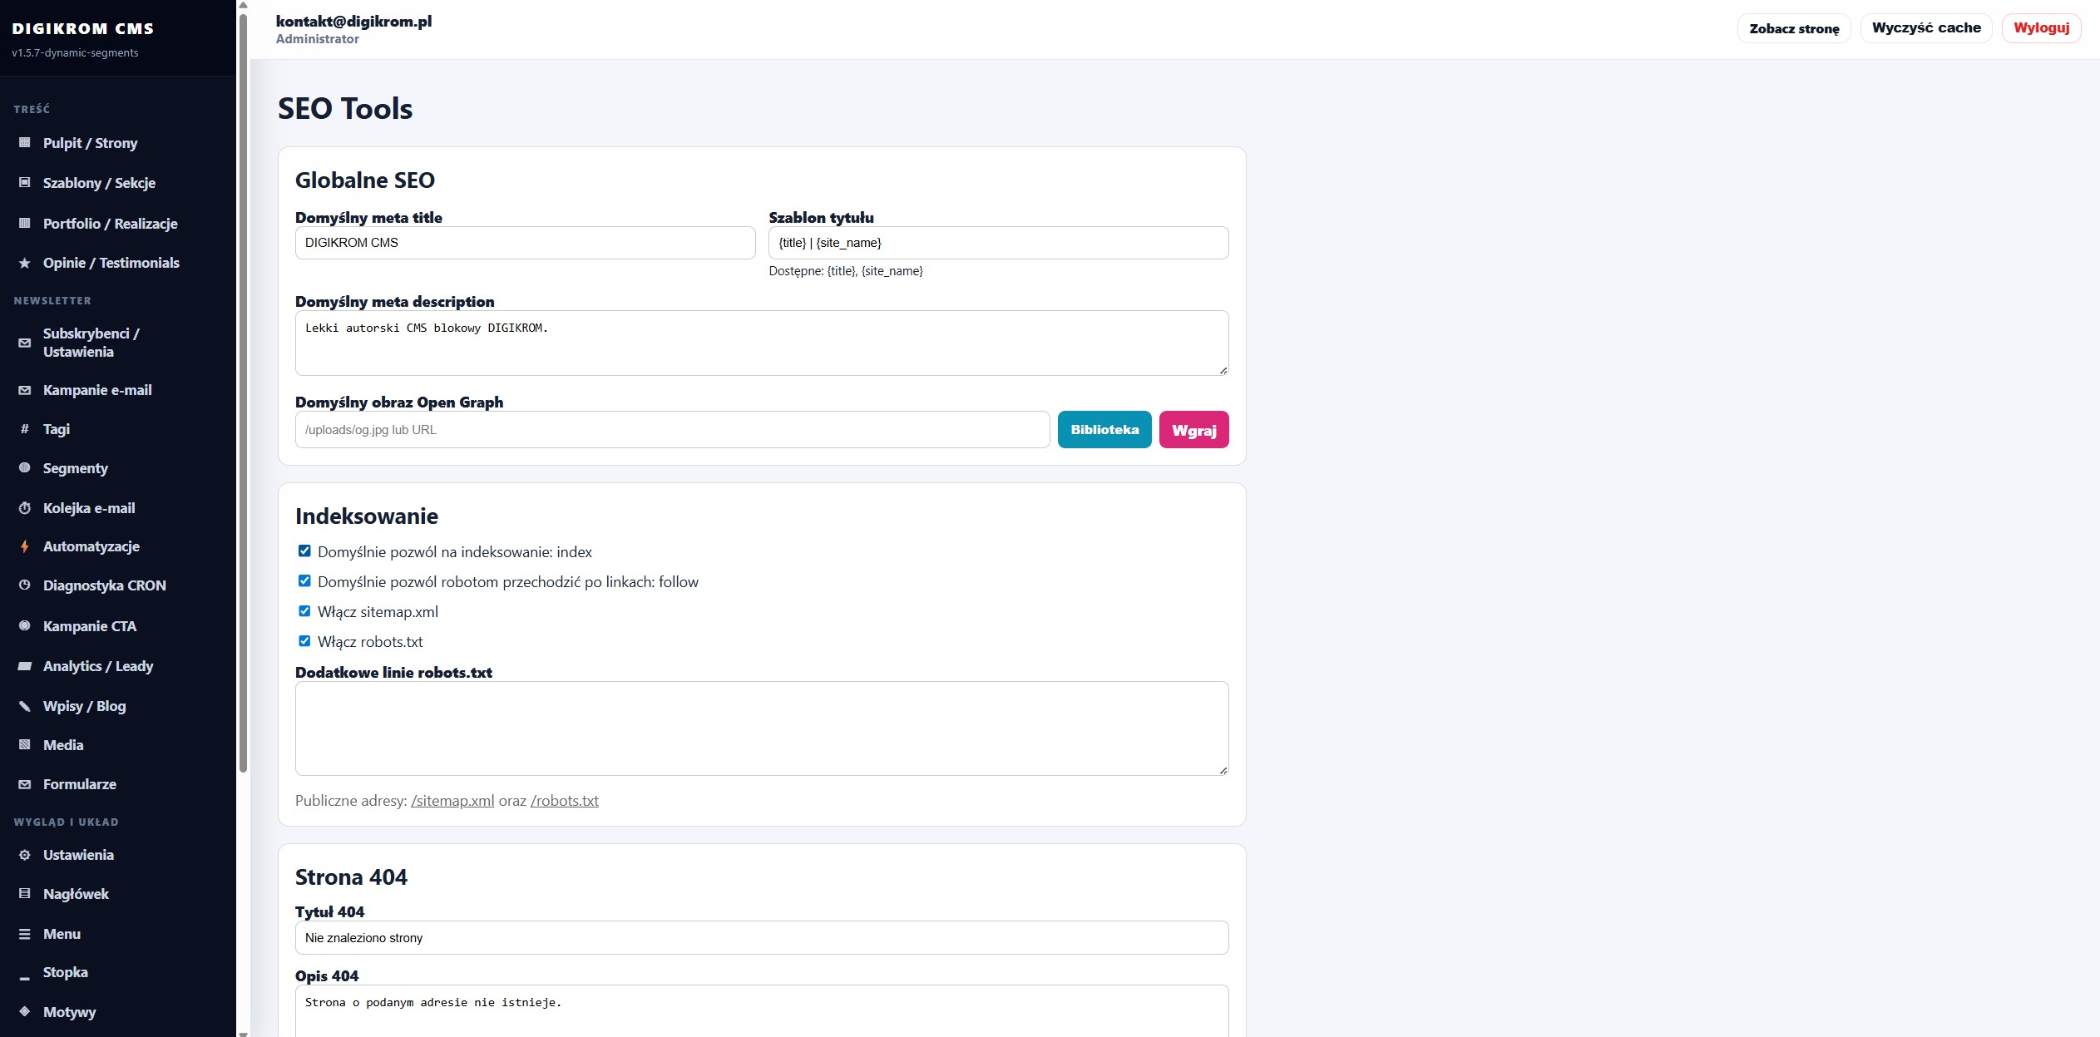Image resolution: width=2100 pixels, height=1037 pixels.
Task: Click the hash icon next to Tagi
Action: tap(25, 429)
